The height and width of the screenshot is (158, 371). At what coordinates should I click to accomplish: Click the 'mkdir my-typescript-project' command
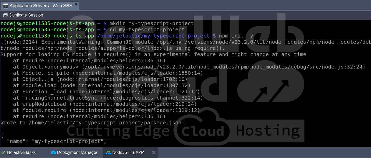[x=152, y=23]
